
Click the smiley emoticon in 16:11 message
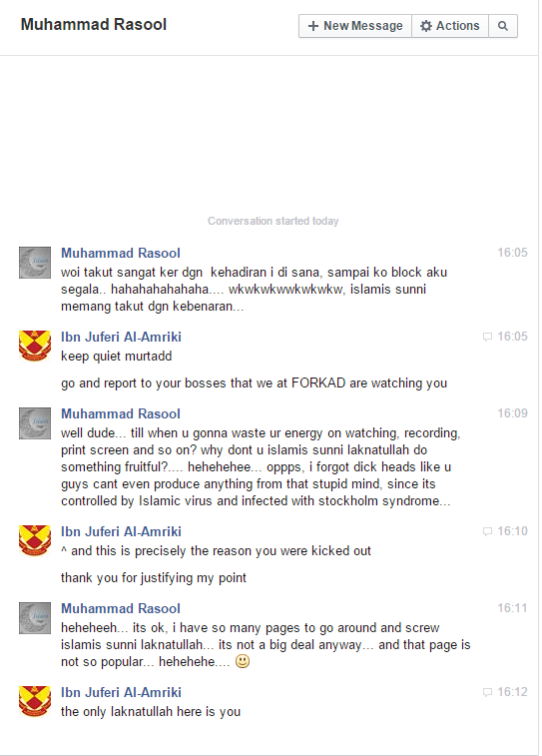click(x=243, y=661)
